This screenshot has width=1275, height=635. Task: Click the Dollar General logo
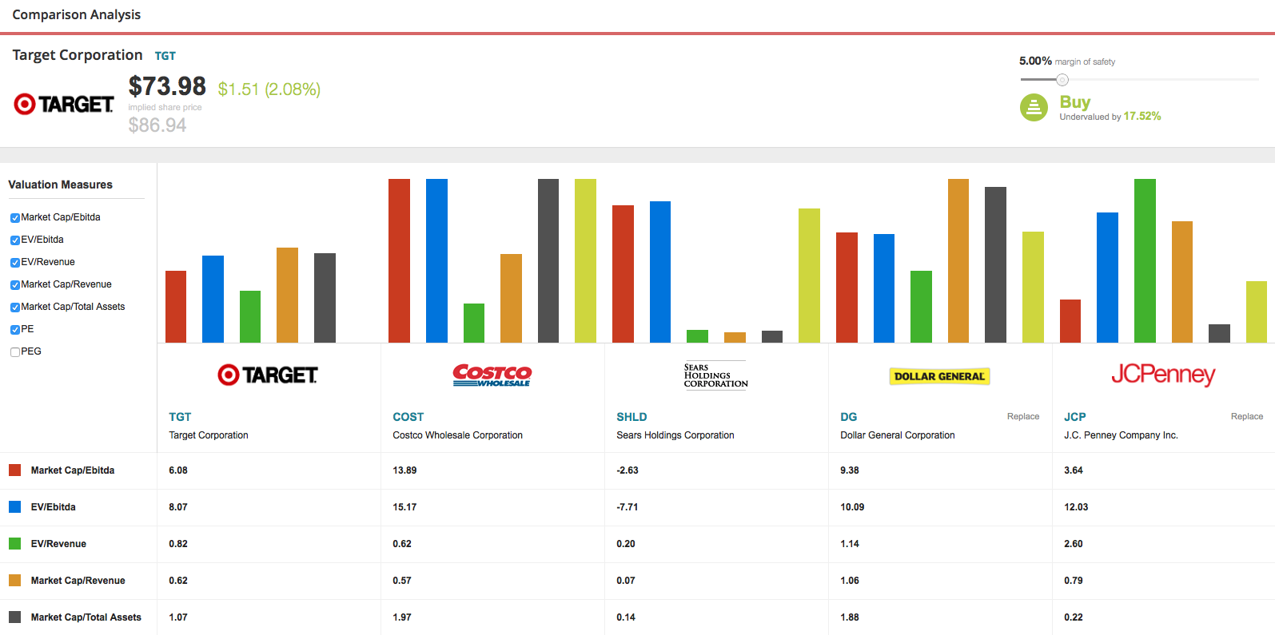(939, 376)
